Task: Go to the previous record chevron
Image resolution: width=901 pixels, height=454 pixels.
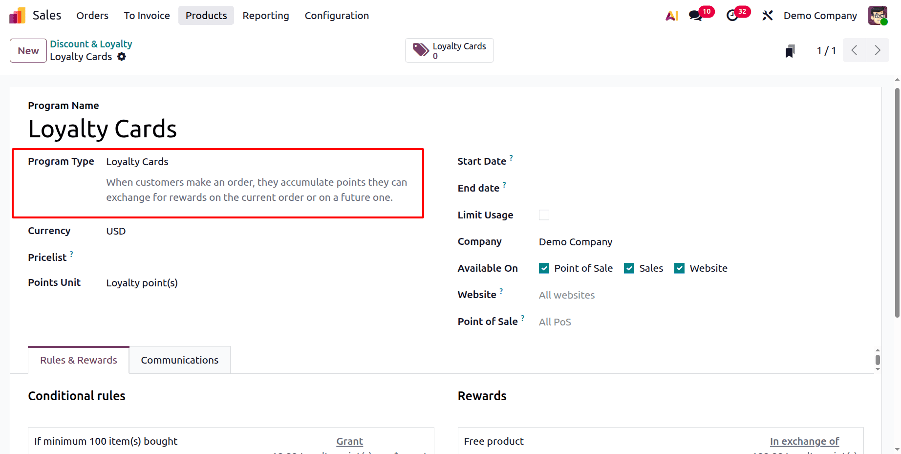Action: coord(854,50)
